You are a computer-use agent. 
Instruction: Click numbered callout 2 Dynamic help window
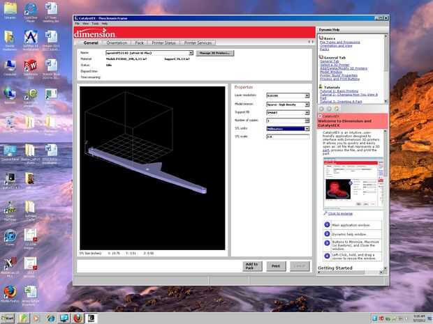(327, 233)
